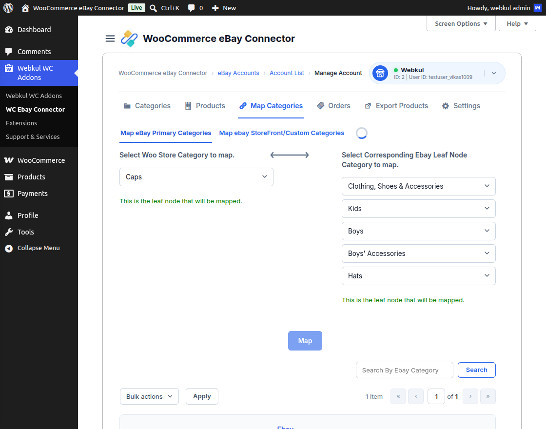The image size is (546, 429).
Task: Open WC Ebay Connector submenu link
Action: [x=35, y=109]
